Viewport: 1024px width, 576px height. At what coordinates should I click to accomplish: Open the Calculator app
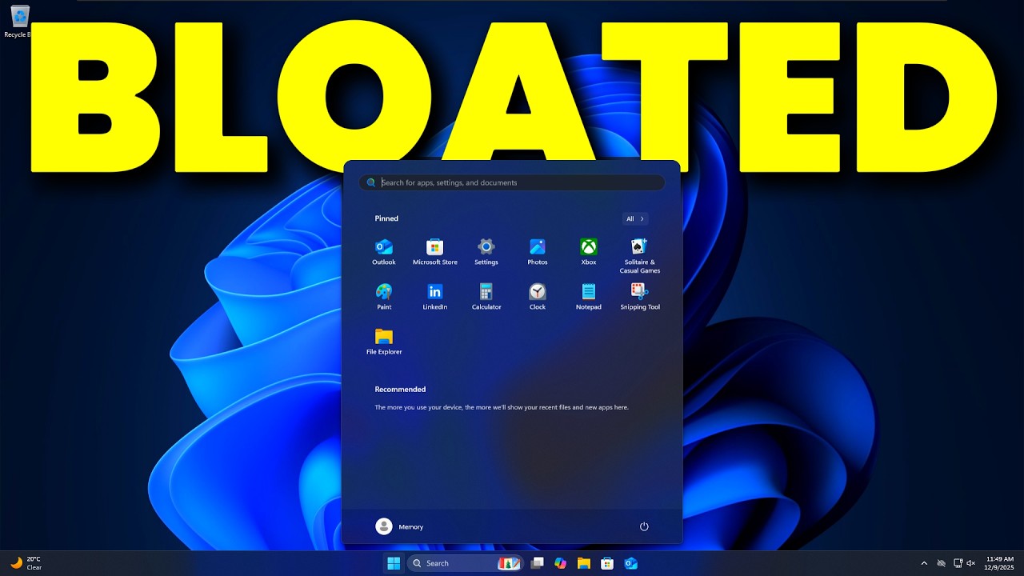coord(486,296)
